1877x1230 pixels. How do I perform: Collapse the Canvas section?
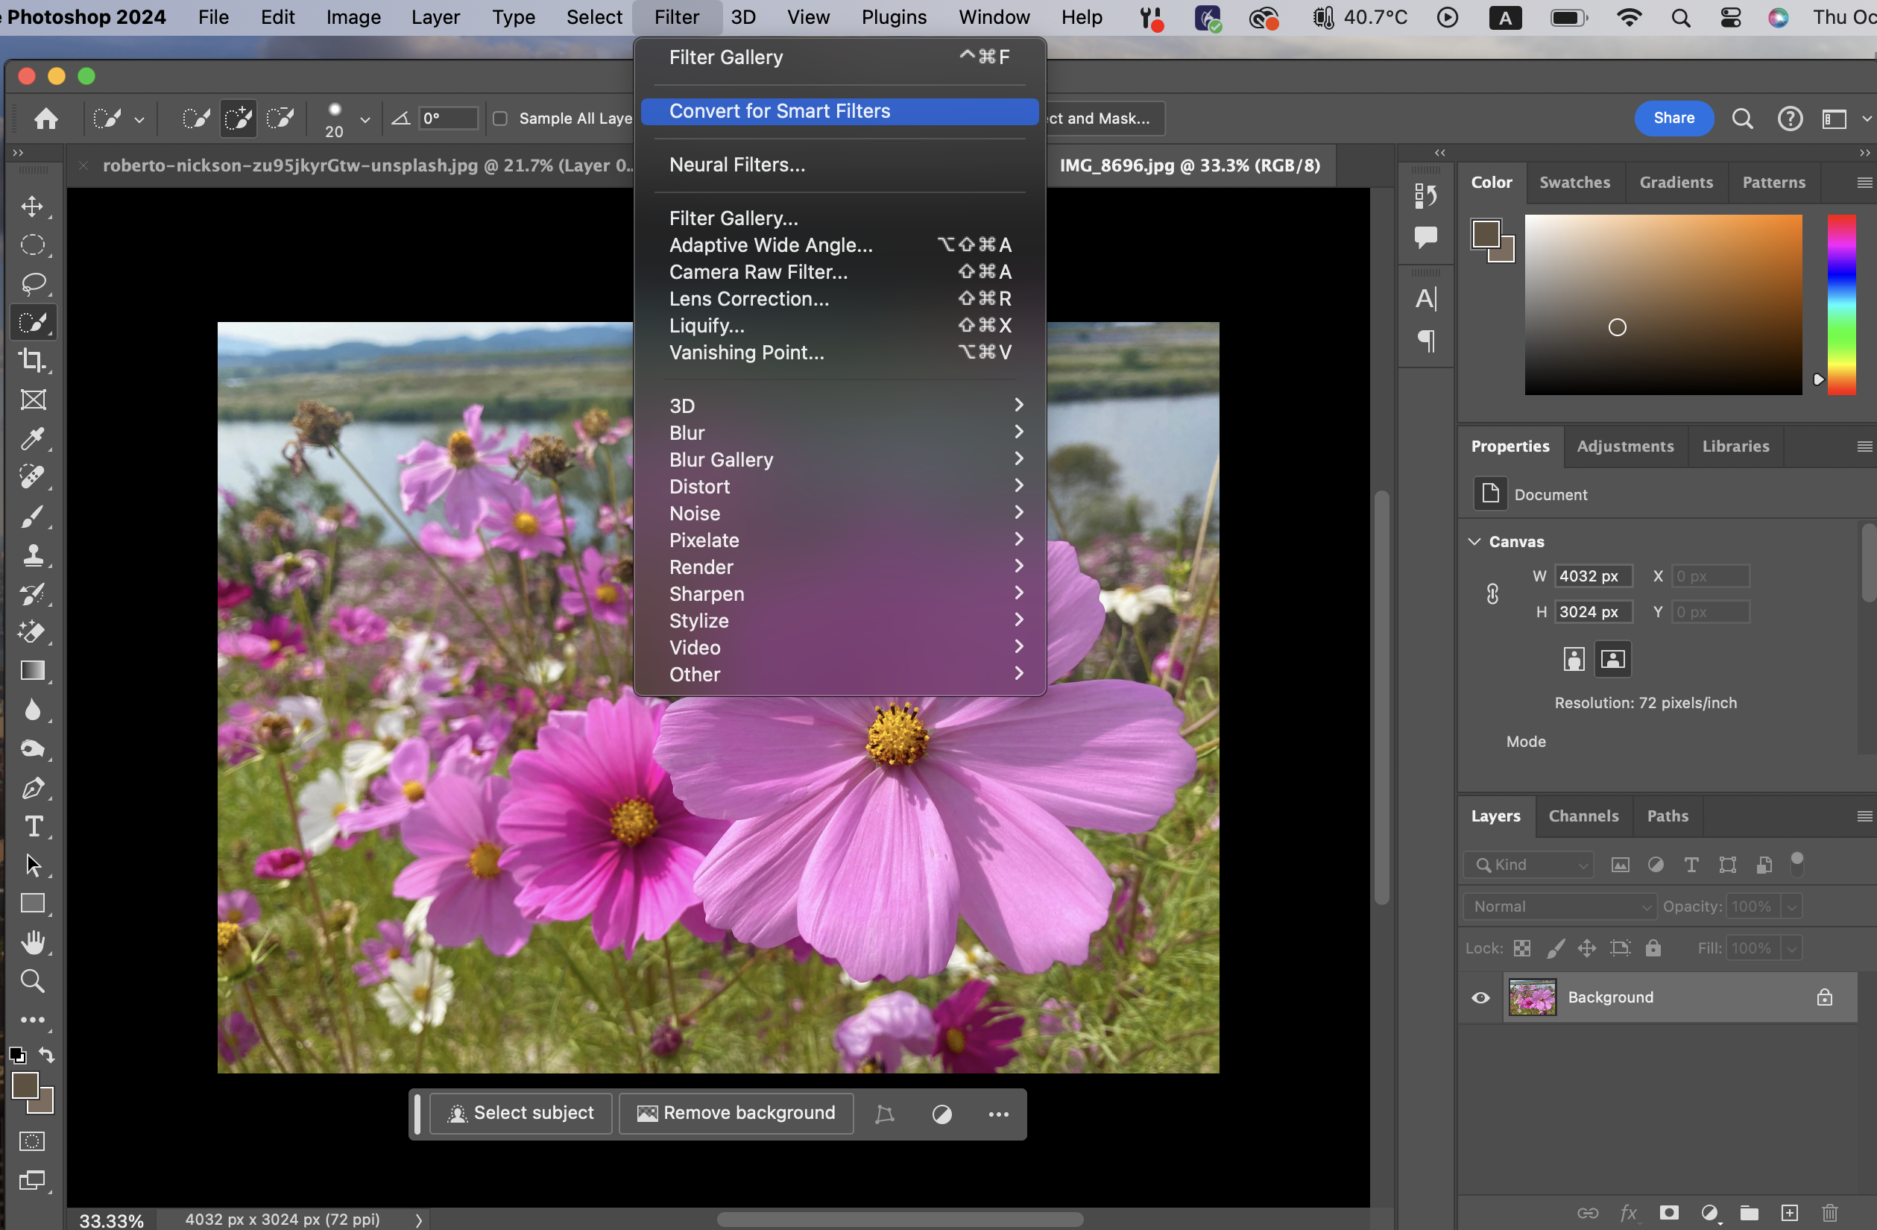(x=1474, y=542)
